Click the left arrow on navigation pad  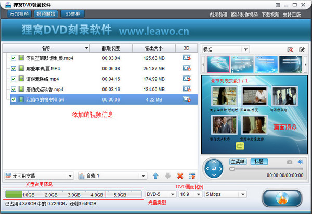(207, 169)
